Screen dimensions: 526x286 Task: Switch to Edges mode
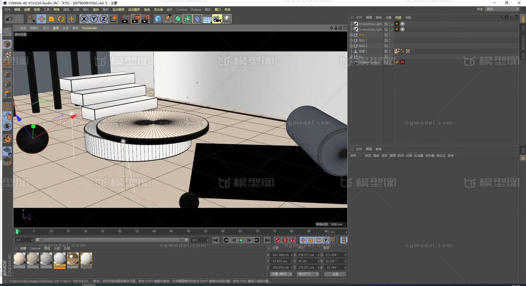pos(7,84)
